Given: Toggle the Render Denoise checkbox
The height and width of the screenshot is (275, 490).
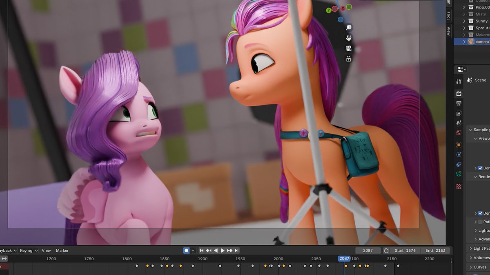Looking at the screenshot, I should [x=480, y=213].
